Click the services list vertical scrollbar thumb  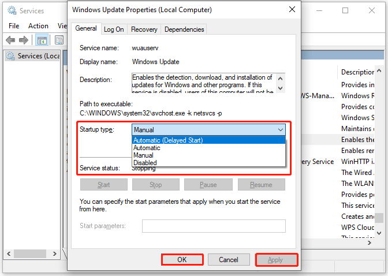click(x=379, y=218)
